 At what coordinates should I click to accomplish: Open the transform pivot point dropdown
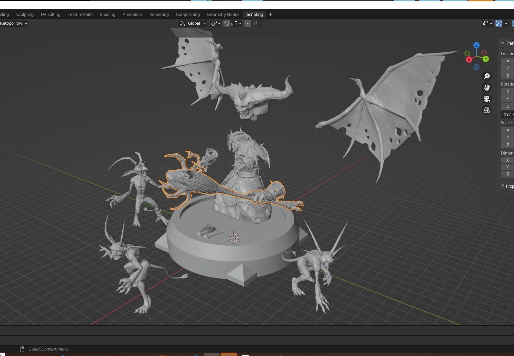[x=216, y=23]
